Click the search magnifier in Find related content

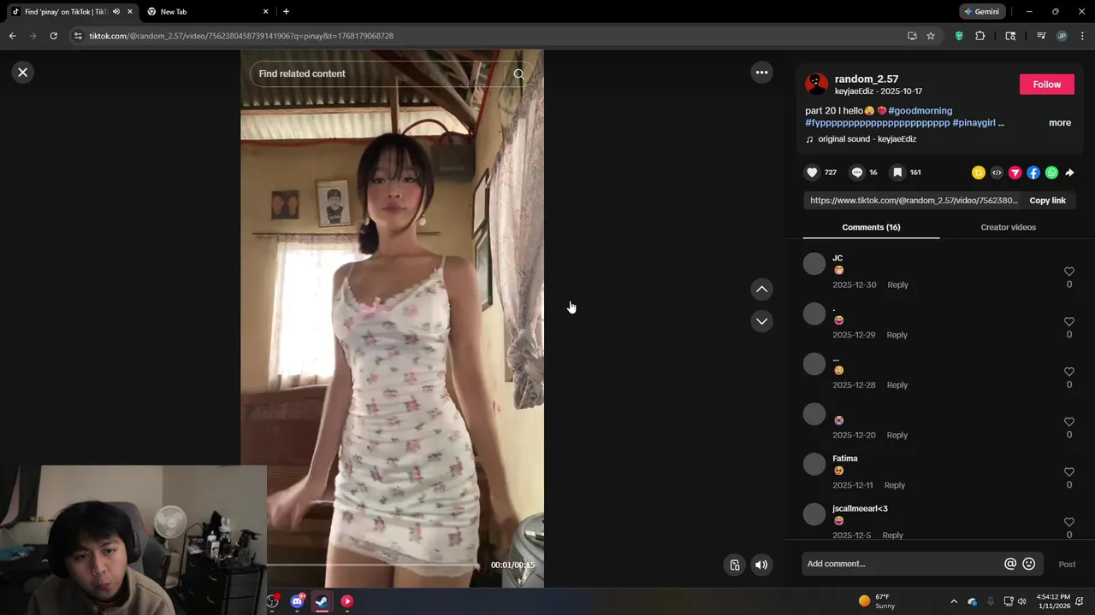(x=518, y=73)
